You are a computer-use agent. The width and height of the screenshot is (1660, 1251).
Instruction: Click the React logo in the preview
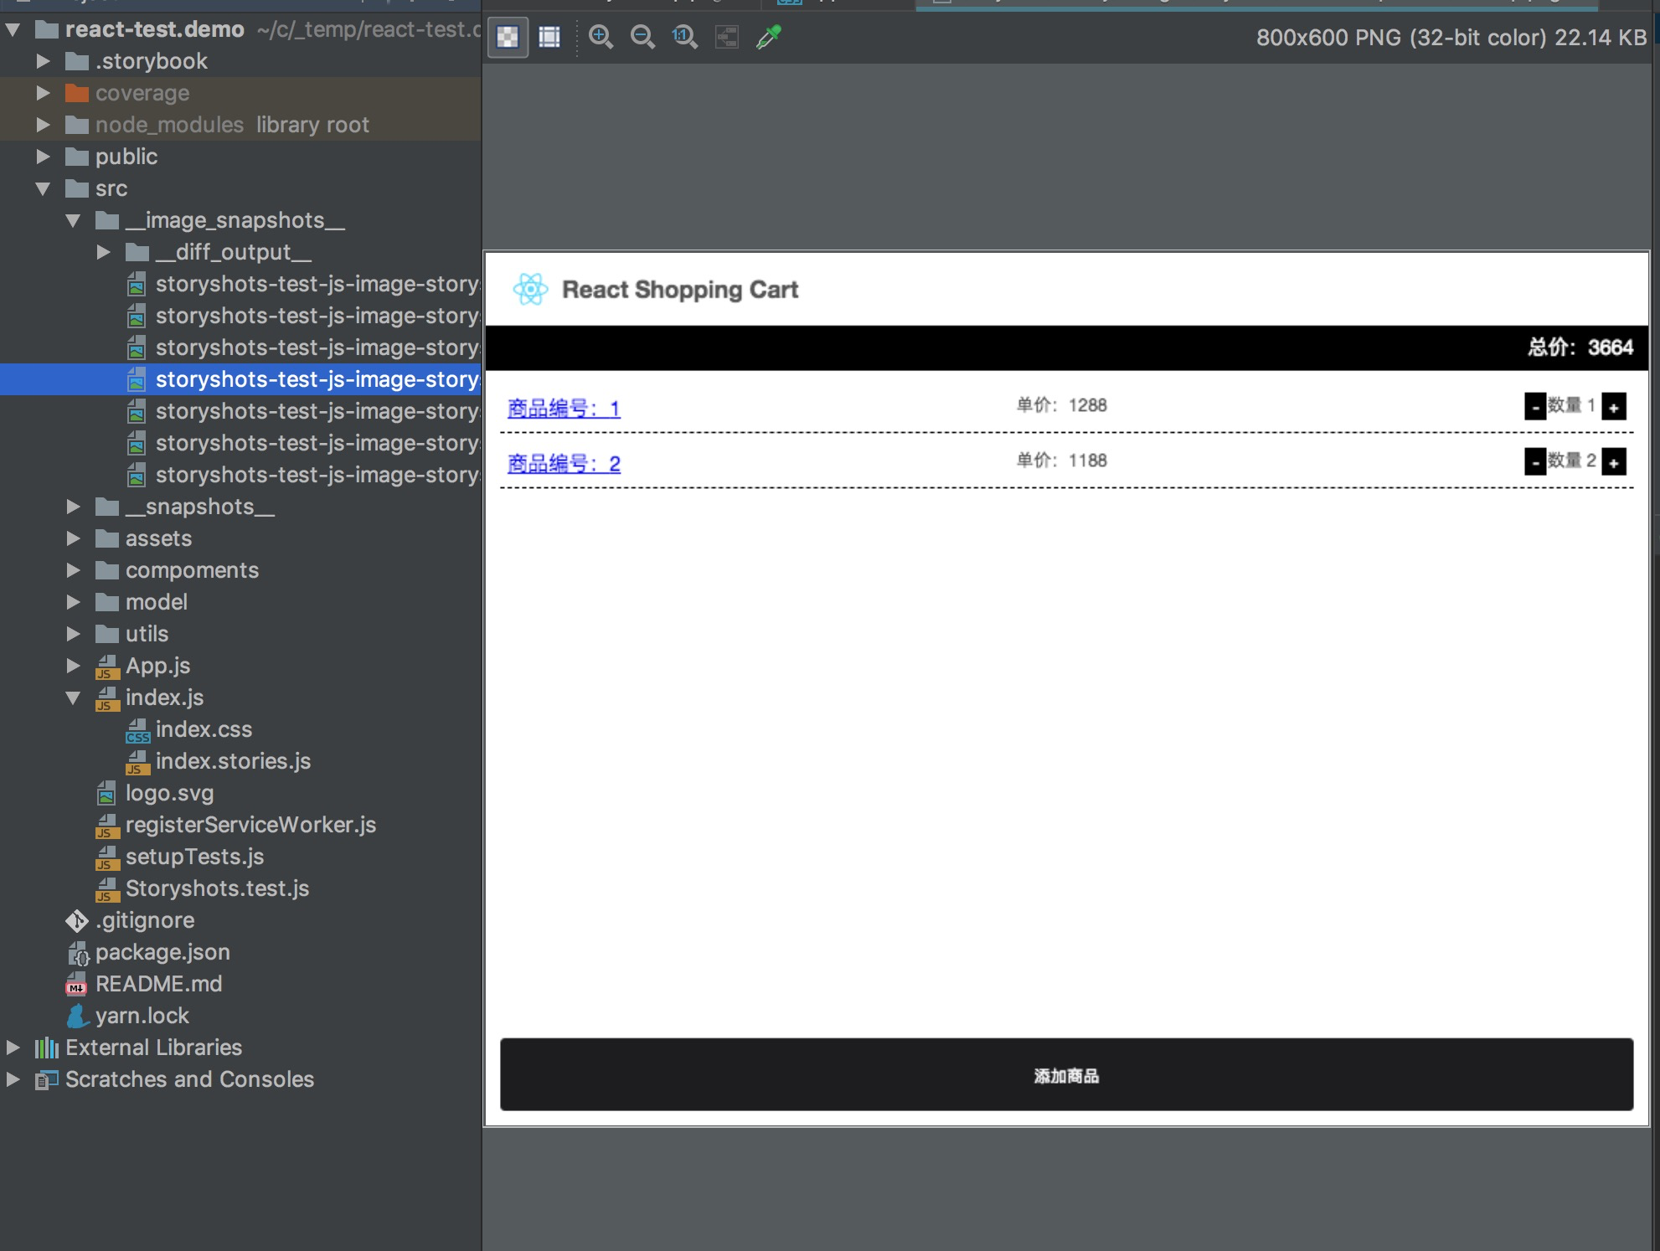tap(530, 290)
